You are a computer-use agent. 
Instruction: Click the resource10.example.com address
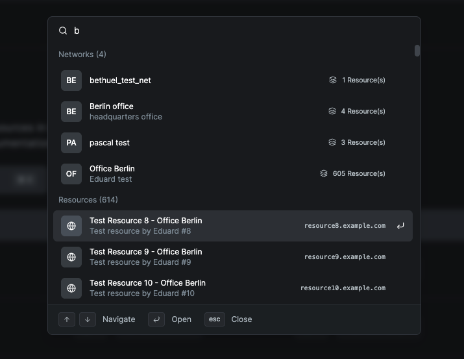pos(343,288)
